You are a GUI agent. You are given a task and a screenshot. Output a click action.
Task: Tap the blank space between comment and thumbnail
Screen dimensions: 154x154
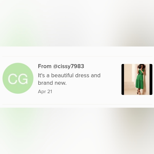click(x=111, y=79)
